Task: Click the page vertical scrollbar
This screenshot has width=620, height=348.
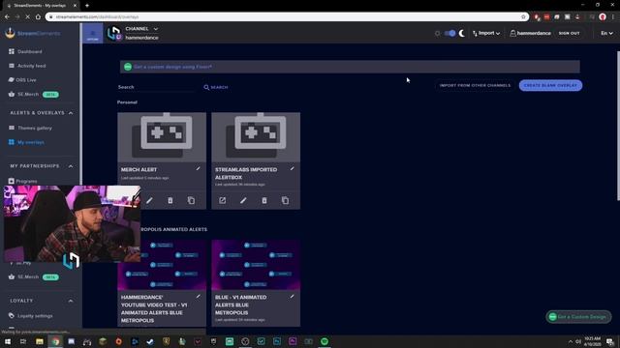Action: (618, 126)
